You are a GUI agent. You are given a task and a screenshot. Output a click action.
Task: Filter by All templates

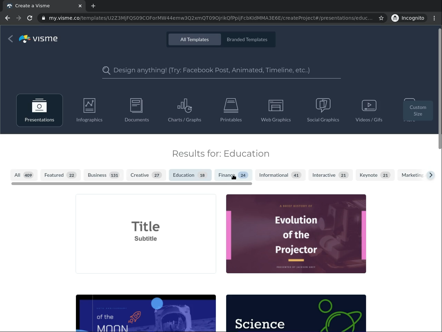[23, 175]
